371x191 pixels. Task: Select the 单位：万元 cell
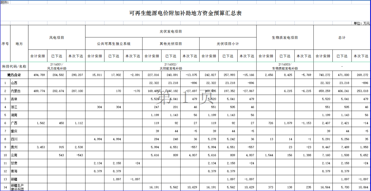362,23
